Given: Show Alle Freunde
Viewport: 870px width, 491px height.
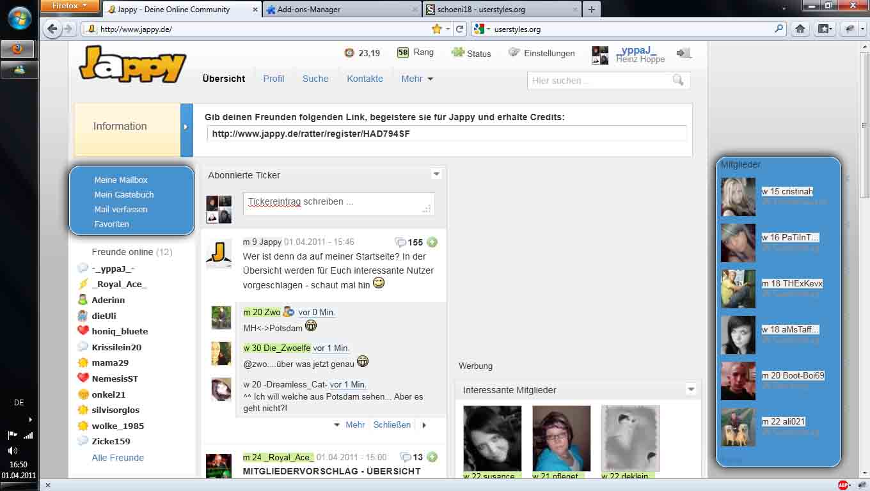Looking at the screenshot, I should (118, 458).
